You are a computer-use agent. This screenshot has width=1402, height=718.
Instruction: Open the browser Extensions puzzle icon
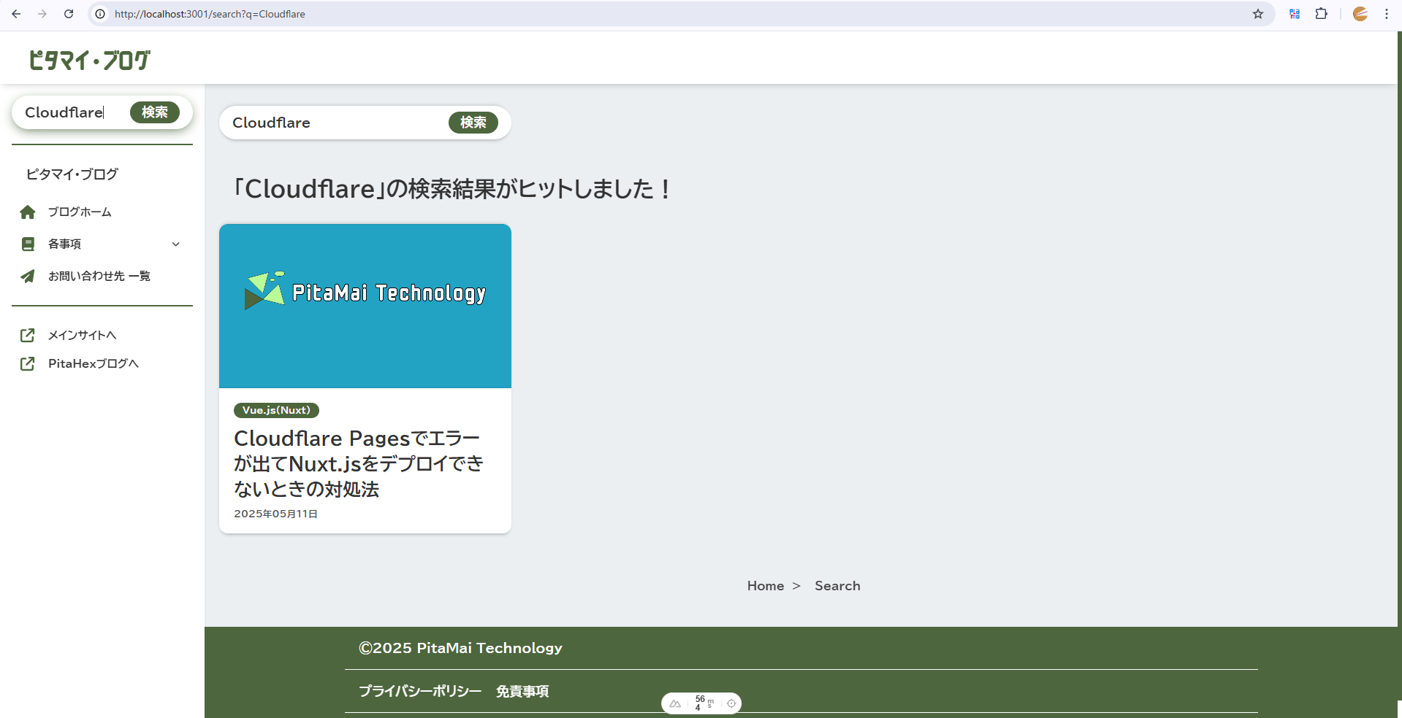(1322, 14)
